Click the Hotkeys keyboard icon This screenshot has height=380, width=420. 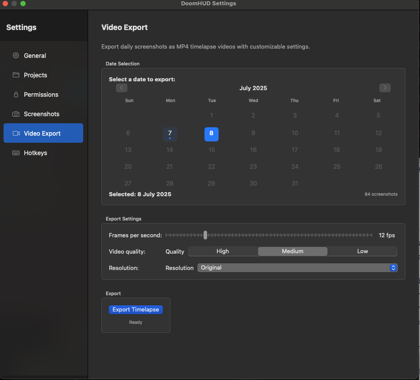16,153
